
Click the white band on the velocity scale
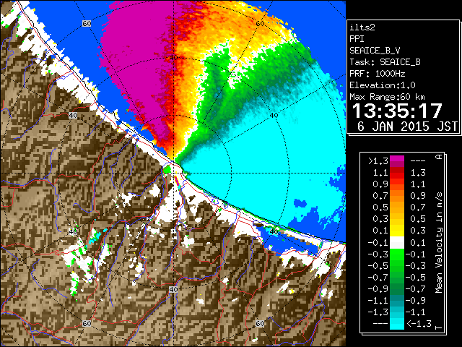point(397,243)
